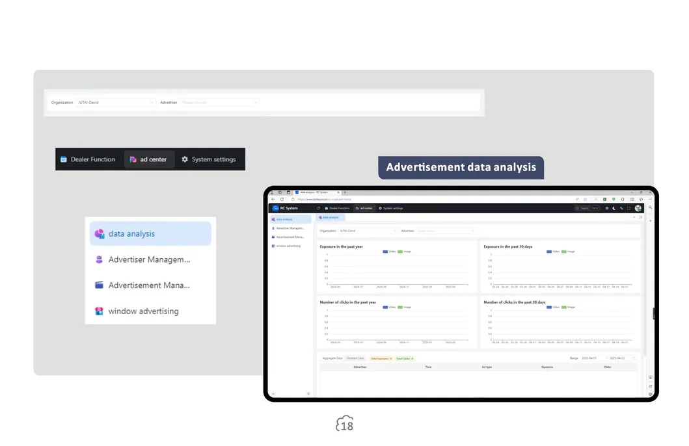Toggle Video legend in clicks in the past year
Image resolution: width=689 pixels, height=446 pixels.
[386, 307]
